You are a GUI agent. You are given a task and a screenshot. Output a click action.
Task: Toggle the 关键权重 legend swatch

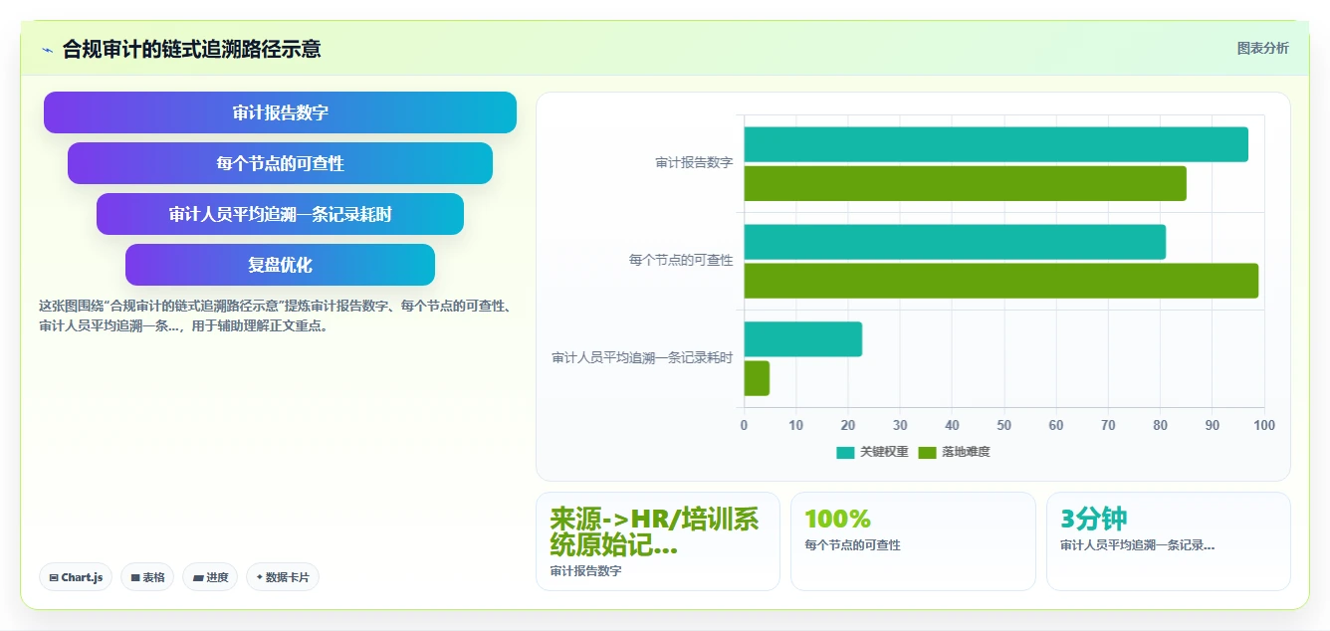pyautogui.click(x=845, y=452)
